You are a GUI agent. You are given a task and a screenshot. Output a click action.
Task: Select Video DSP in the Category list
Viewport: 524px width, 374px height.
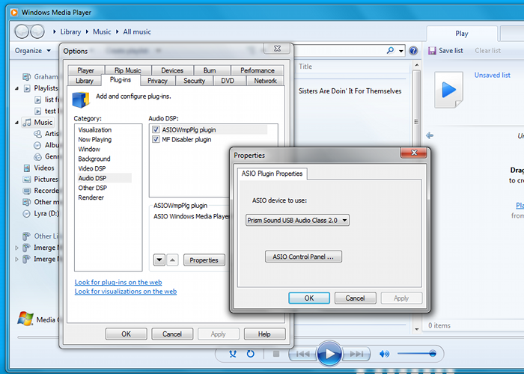tap(92, 168)
